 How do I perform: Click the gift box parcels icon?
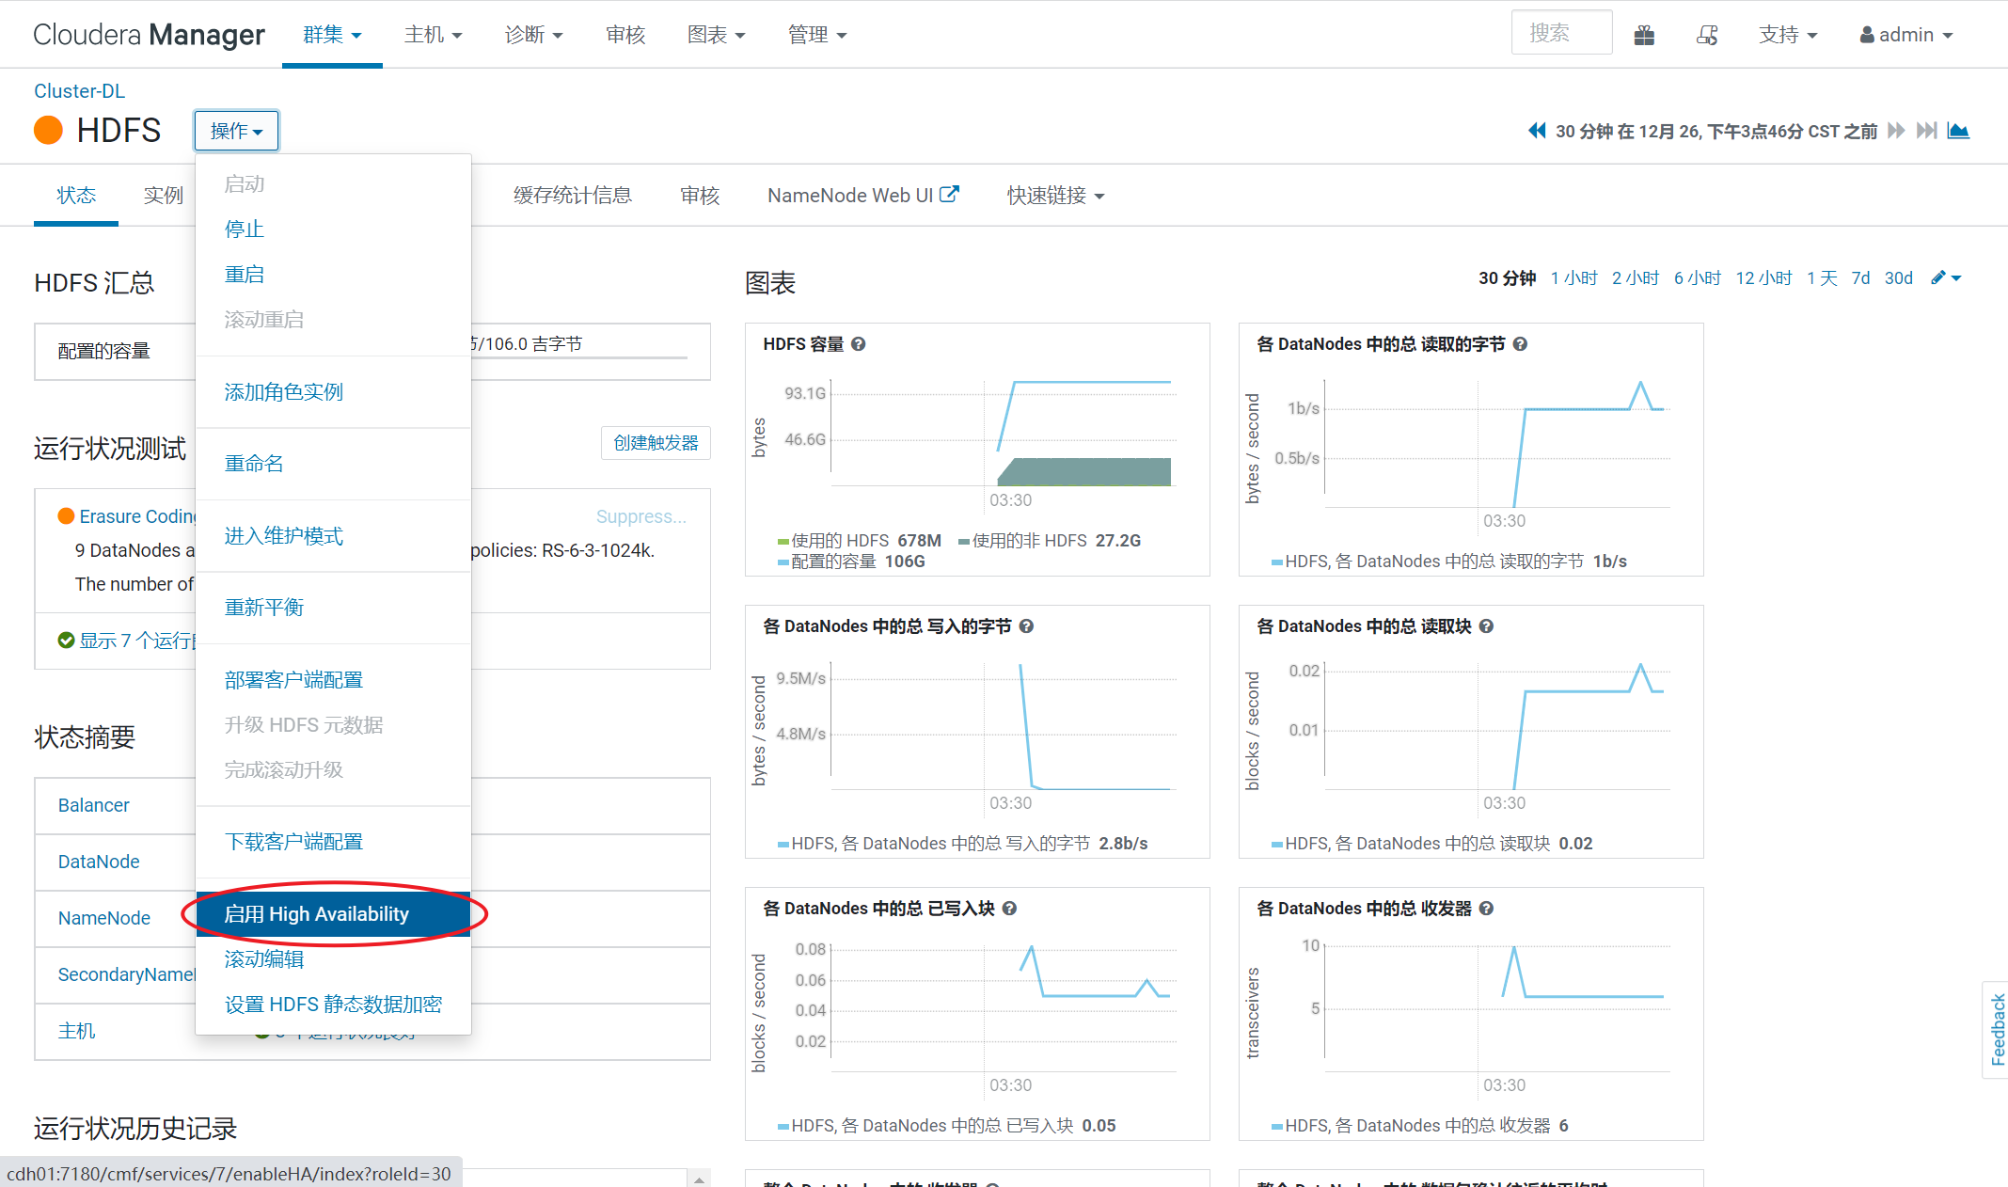click(x=1644, y=36)
